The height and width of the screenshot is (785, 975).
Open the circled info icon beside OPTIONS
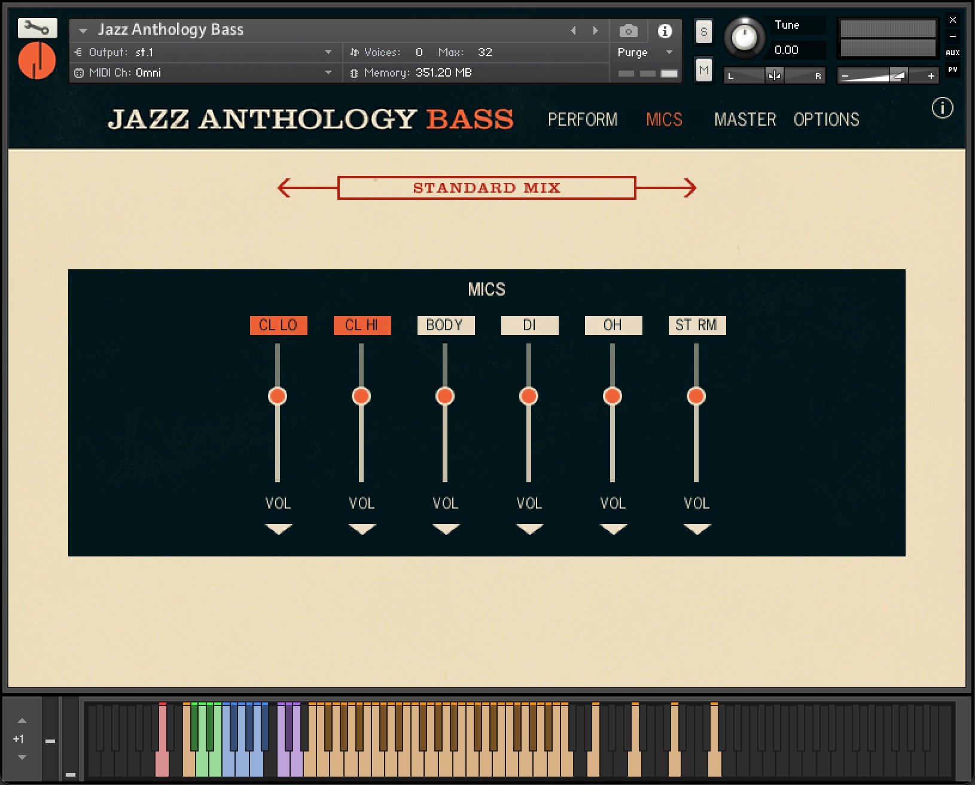click(942, 108)
